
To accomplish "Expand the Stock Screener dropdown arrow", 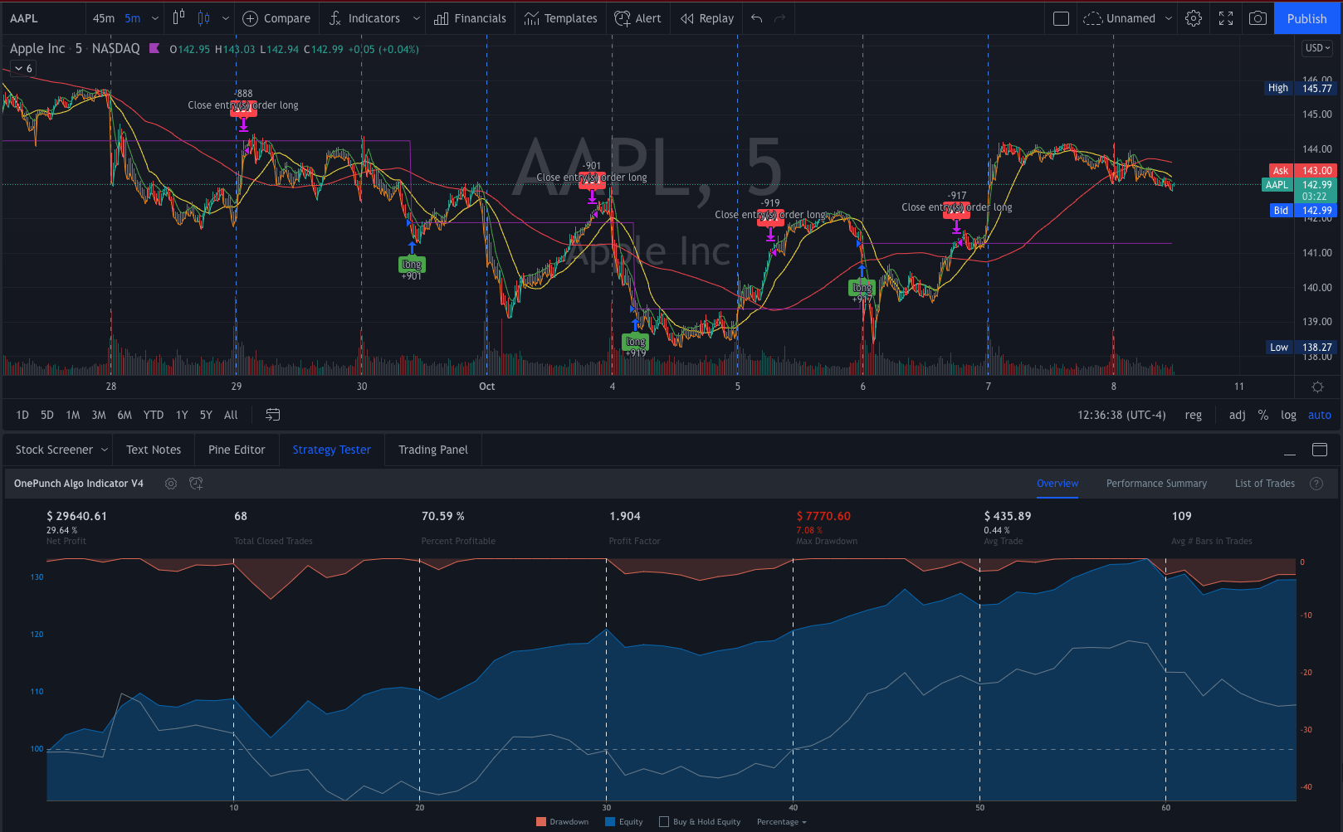I will click(105, 450).
